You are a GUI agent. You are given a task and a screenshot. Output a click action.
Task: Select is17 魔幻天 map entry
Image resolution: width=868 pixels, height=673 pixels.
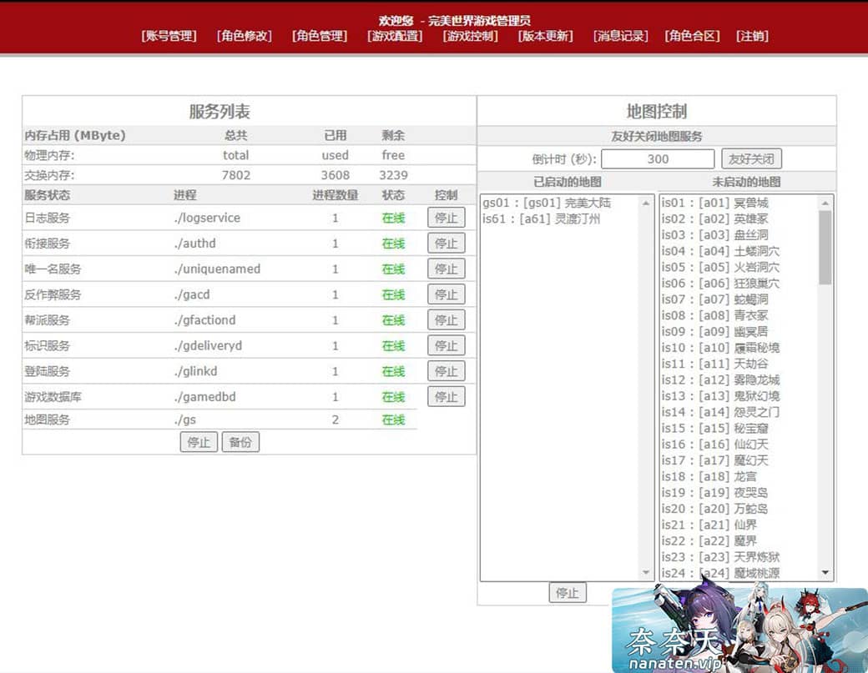pos(739,460)
